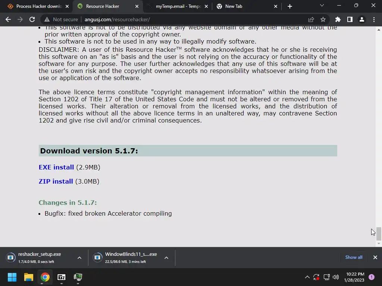Open the network tray icon
The image size is (382, 286).
[326, 277]
